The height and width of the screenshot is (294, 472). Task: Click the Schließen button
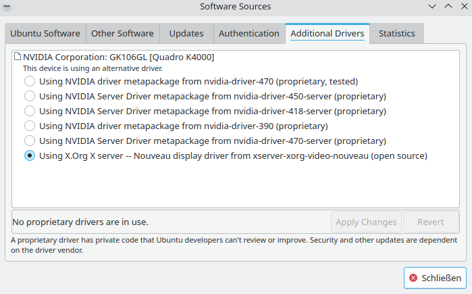click(x=435, y=278)
